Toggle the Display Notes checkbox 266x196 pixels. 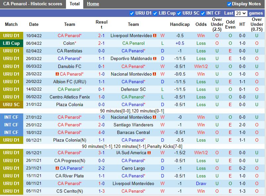click(229, 4)
